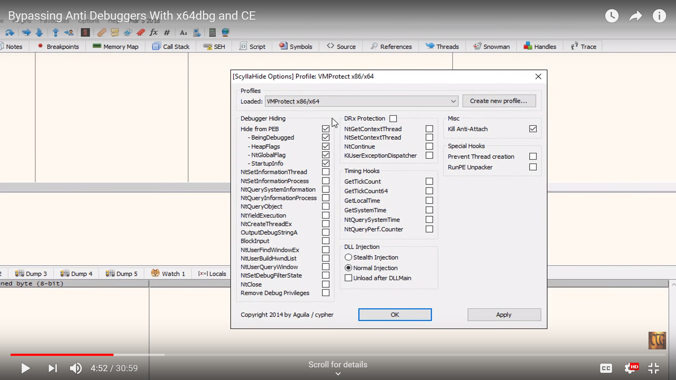Viewport: 676px width, 380px height.
Task: Disable the BeingDebugged checkbox
Action: click(x=326, y=137)
